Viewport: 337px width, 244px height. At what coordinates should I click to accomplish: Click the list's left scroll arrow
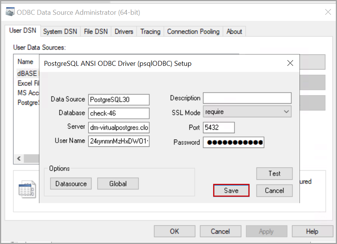(x=19, y=159)
